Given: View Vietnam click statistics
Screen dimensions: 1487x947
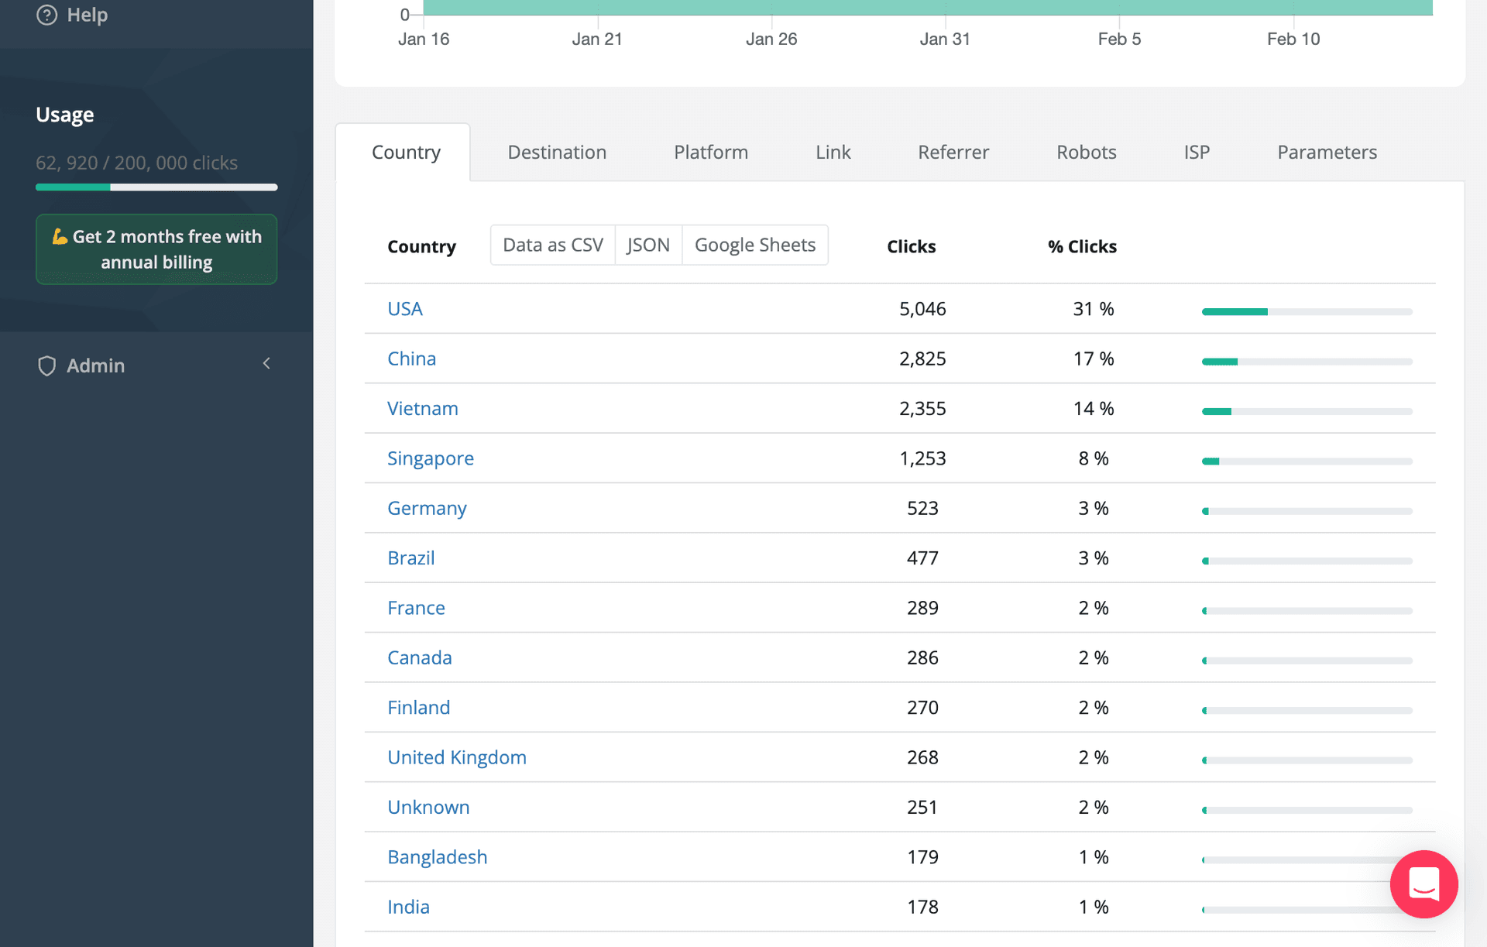Looking at the screenshot, I should [x=423, y=408].
